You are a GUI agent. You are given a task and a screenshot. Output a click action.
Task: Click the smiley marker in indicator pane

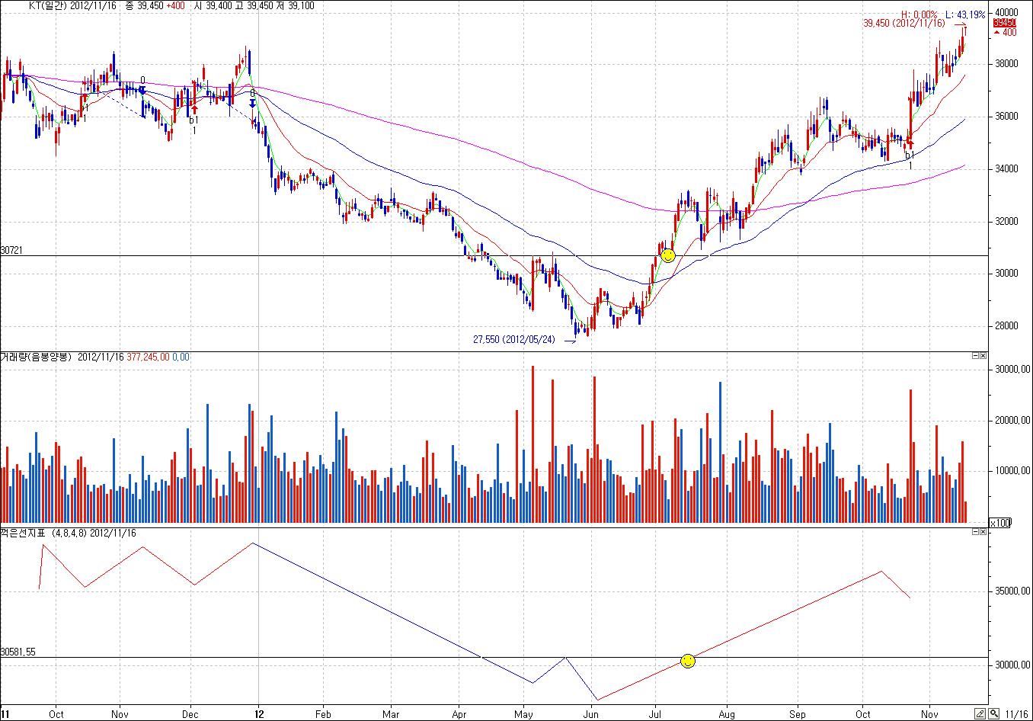(688, 661)
